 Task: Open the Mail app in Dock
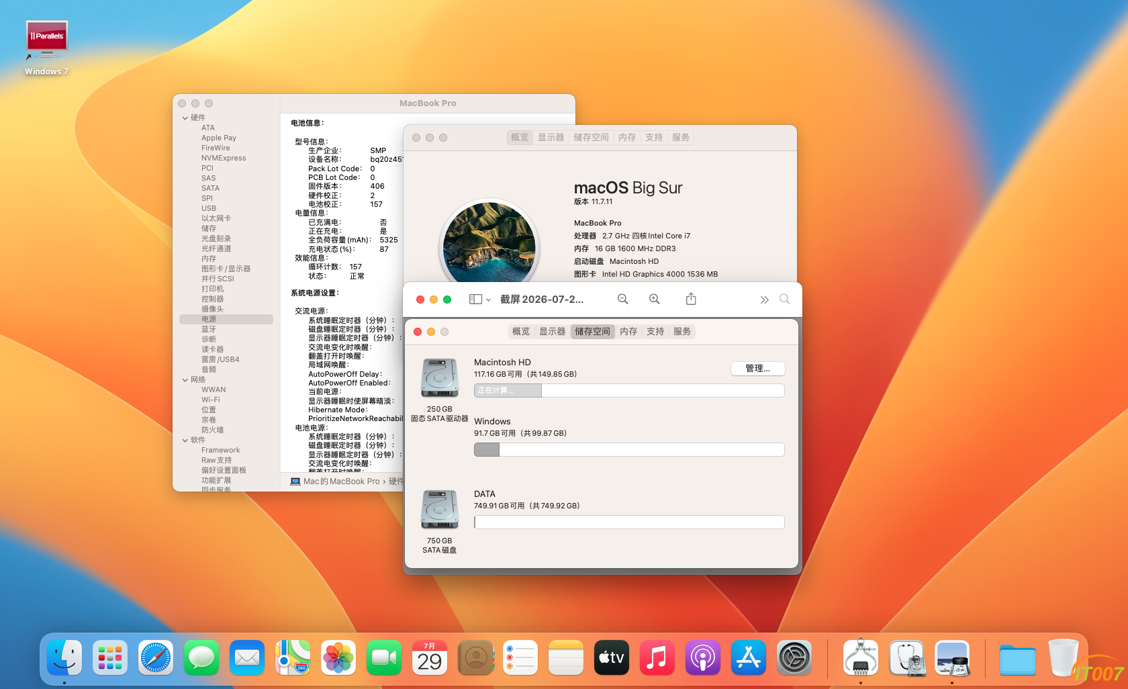coord(247,657)
